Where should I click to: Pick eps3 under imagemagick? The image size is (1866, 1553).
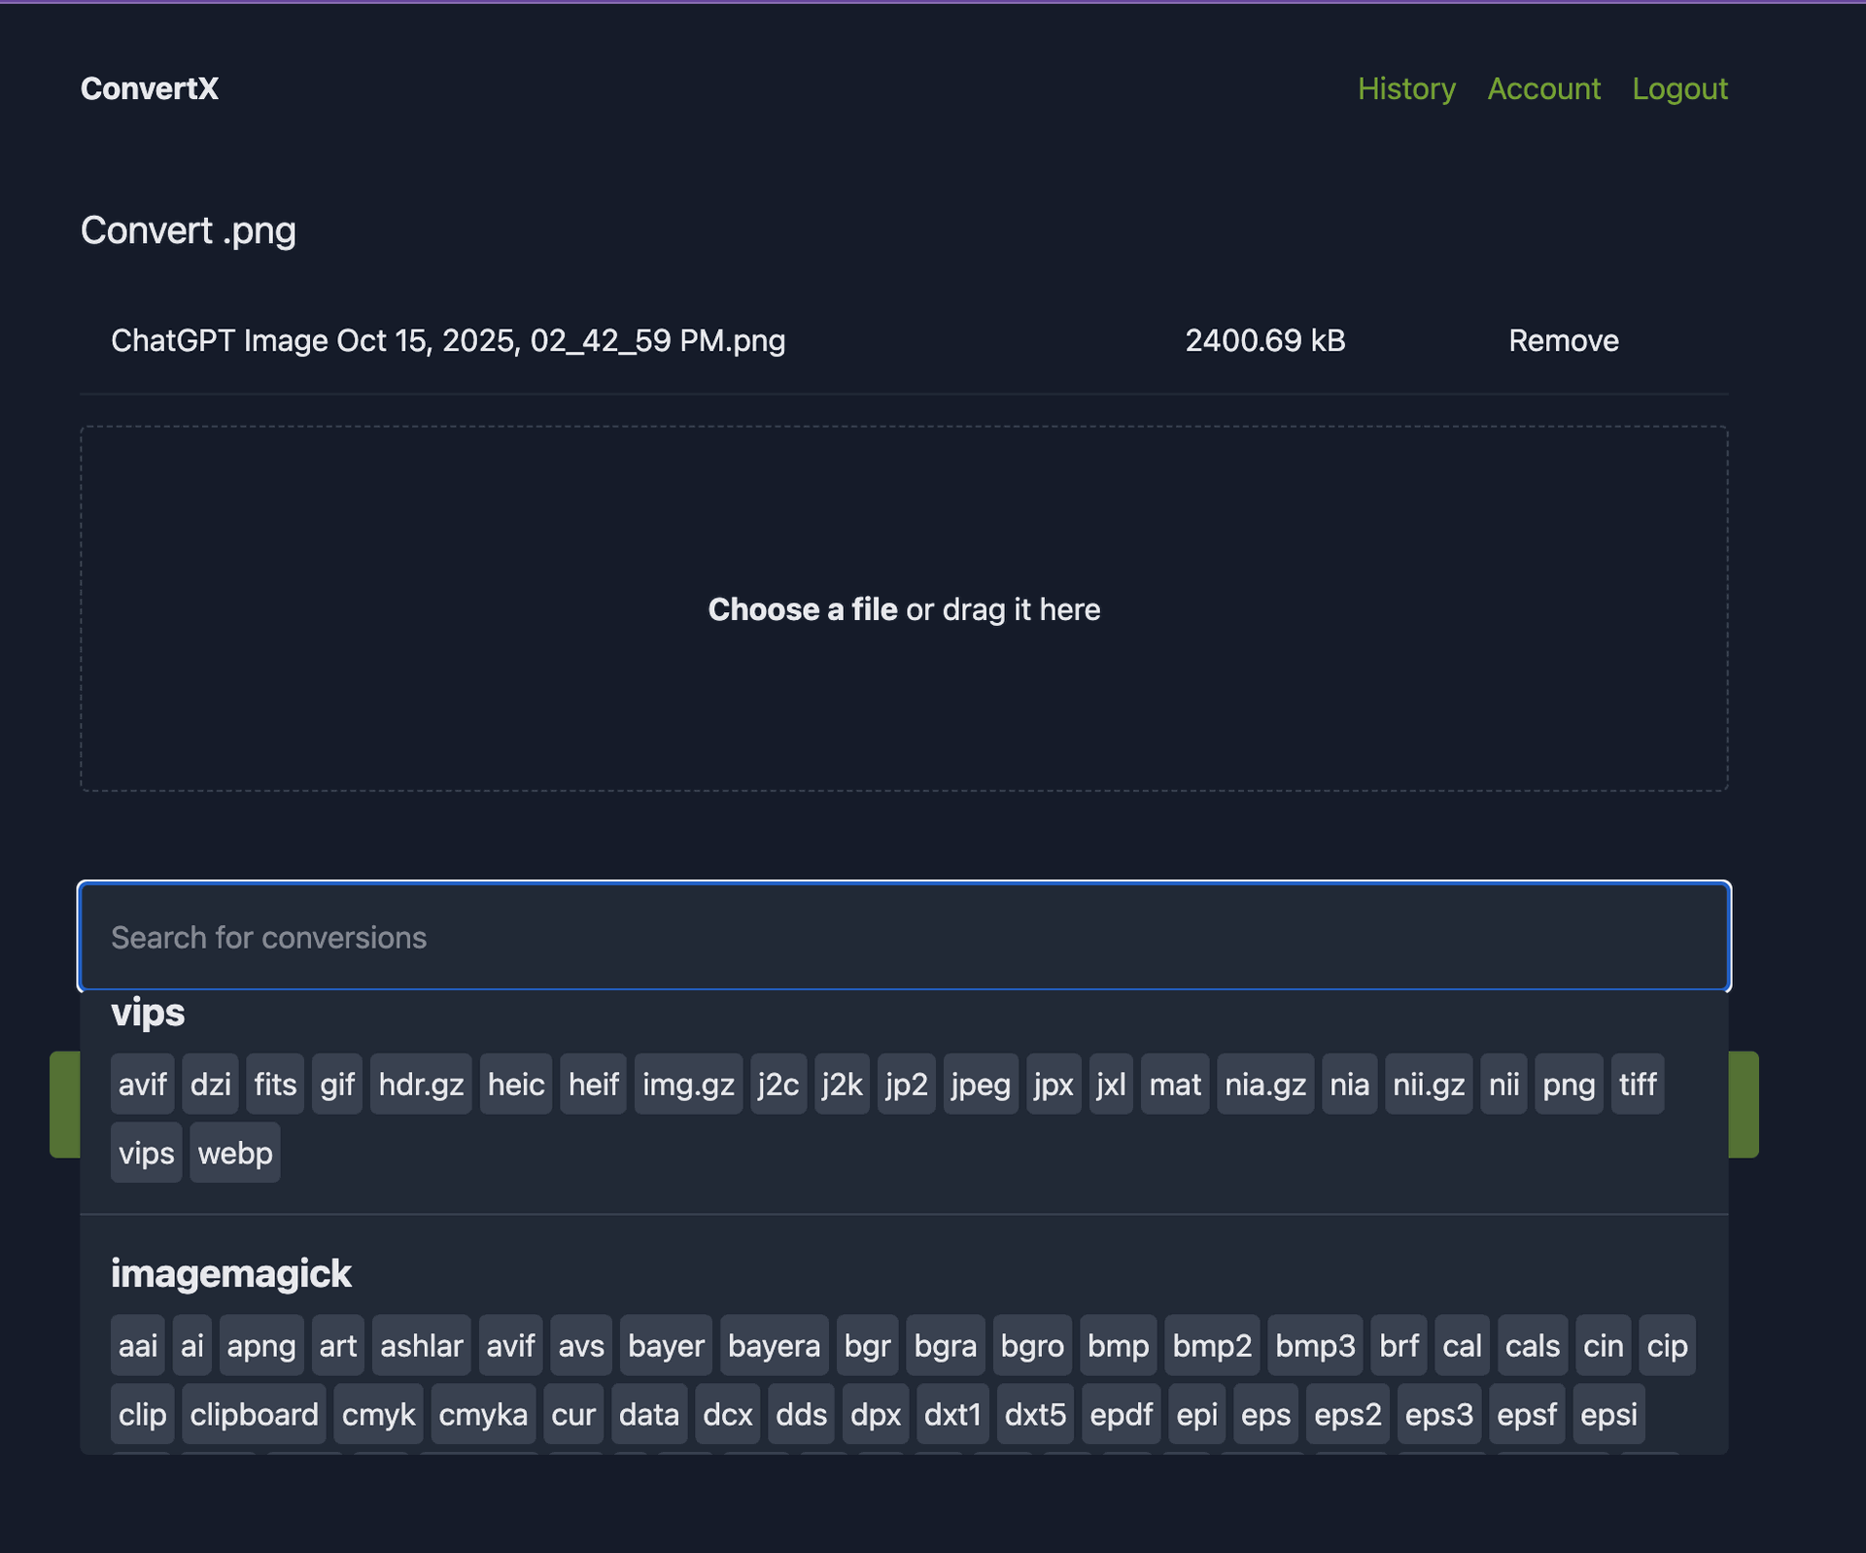pyautogui.click(x=1438, y=1414)
